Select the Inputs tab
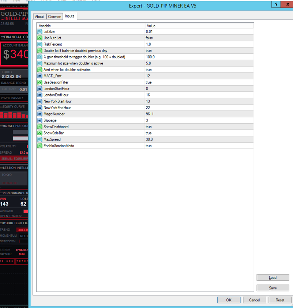This screenshot has height=308, width=293. point(70,16)
